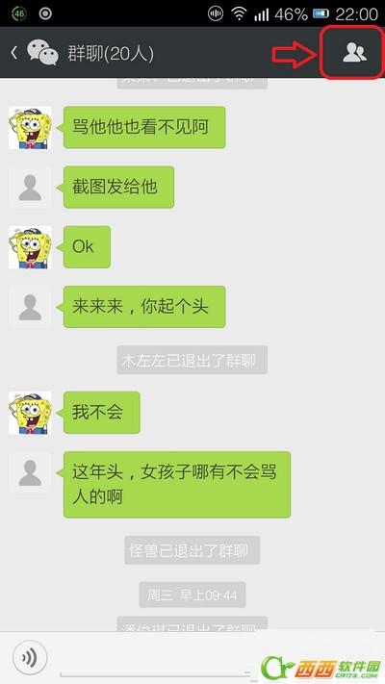Tap the '群聊(20人)' chat title
385x684 pixels.
click(111, 53)
